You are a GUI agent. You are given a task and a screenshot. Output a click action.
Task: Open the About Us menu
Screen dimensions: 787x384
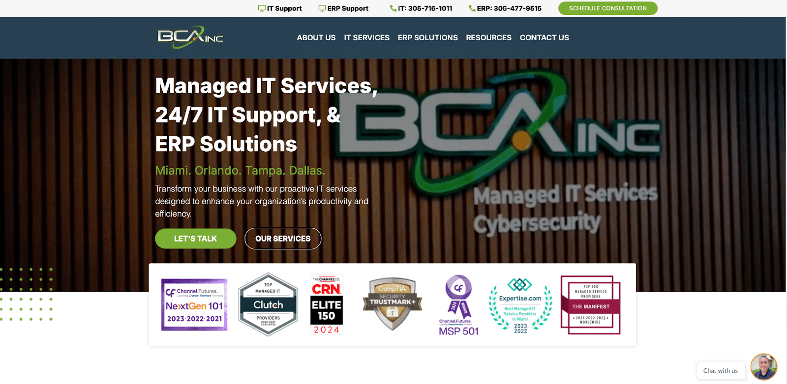[x=316, y=38]
